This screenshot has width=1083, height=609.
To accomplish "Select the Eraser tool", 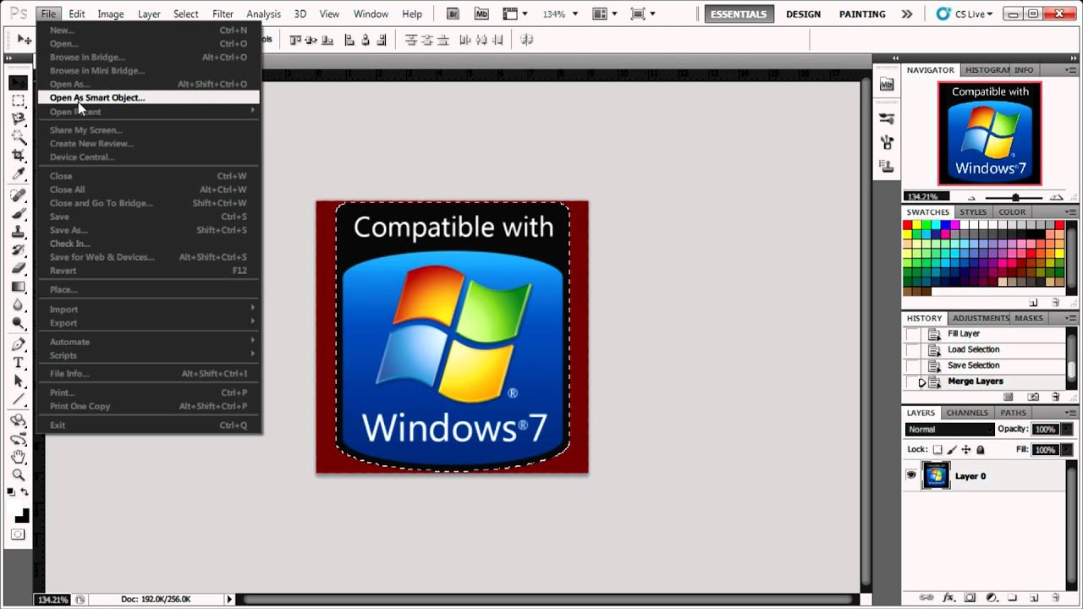I will point(18,268).
